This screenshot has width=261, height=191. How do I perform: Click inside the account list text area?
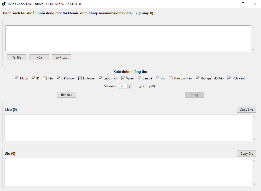pos(128,38)
